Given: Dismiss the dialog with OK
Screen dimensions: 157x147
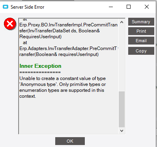Looking at the screenshot, I should [70, 141].
